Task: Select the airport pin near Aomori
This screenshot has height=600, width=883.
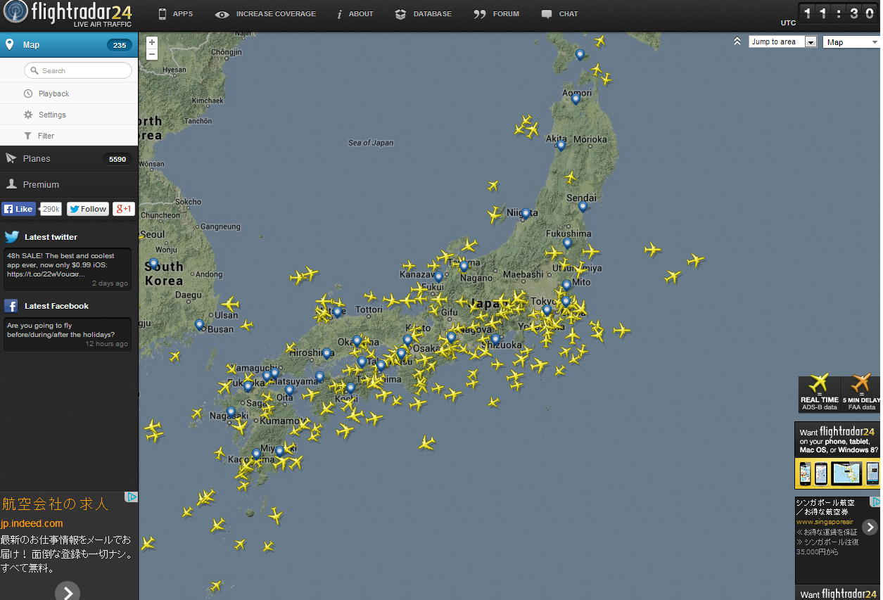Action: 576,98
